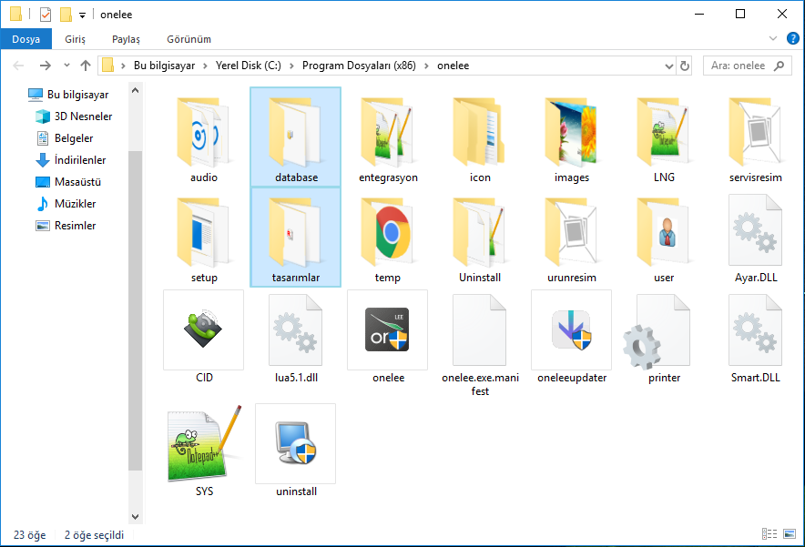This screenshot has width=805, height=547.
Task: Open Müzikler in sidebar
Action: (x=66, y=204)
